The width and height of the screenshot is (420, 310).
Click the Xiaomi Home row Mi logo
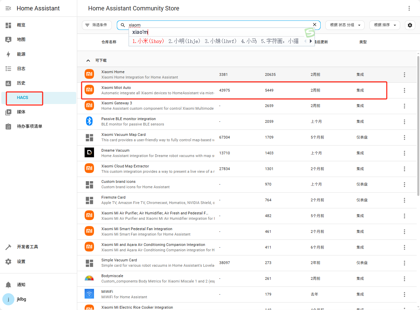click(89, 74)
